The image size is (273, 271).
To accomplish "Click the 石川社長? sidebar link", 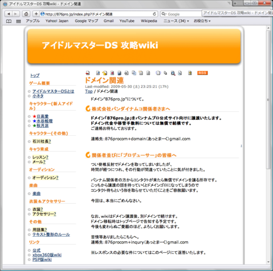I will pyautogui.click(x=42, y=141).
